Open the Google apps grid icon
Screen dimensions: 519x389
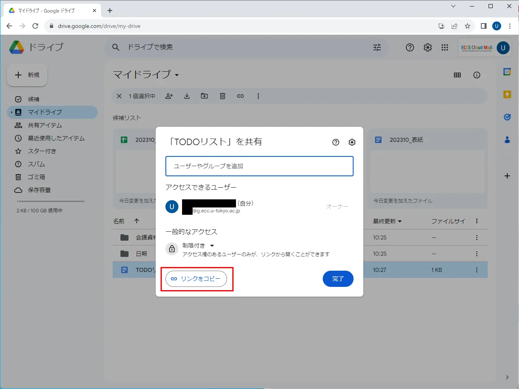tap(445, 47)
